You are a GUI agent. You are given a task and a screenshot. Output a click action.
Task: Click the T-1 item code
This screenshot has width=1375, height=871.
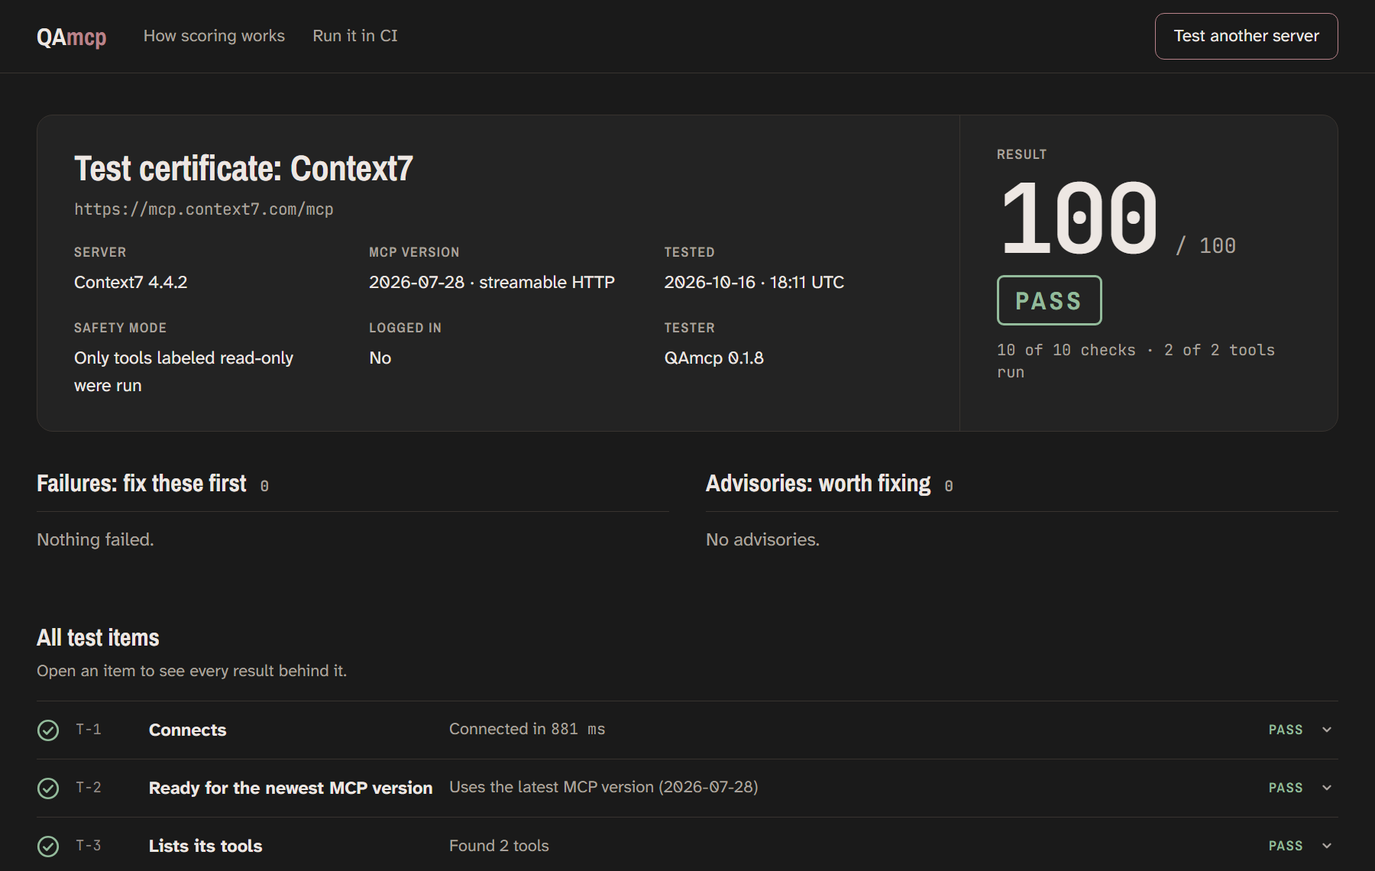tap(89, 730)
